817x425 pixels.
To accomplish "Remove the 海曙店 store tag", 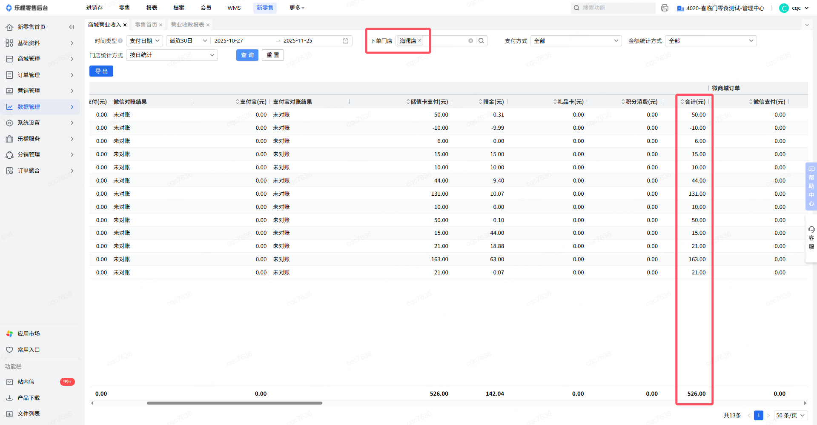I will pos(419,40).
